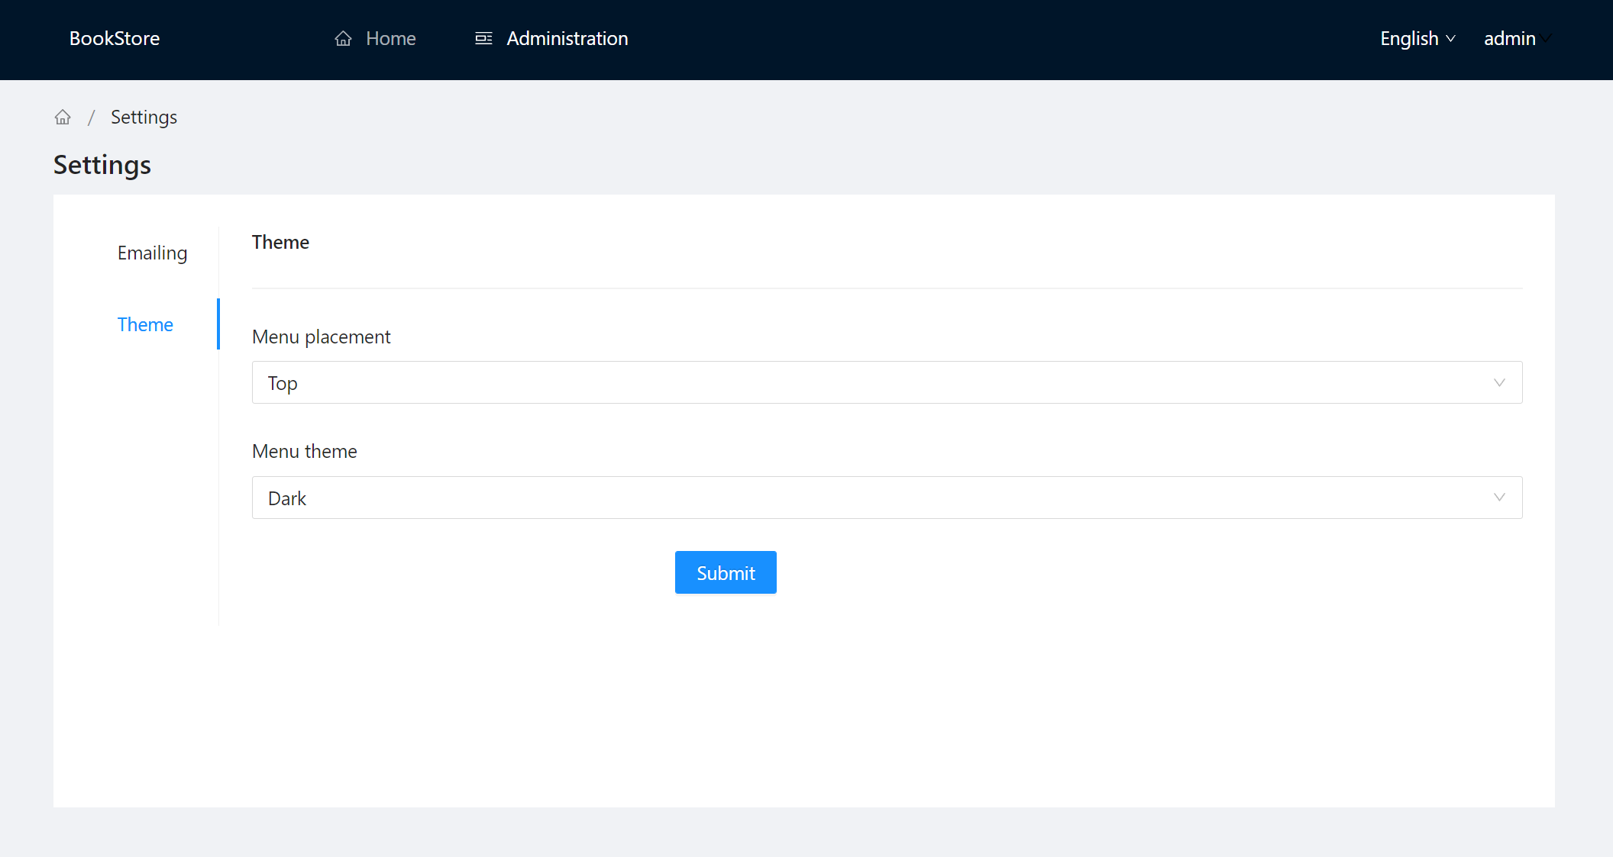The width and height of the screenshot is (1613, 857).
Task: Click the Menu placement dropdown arrow
Action: point(1499,382)
